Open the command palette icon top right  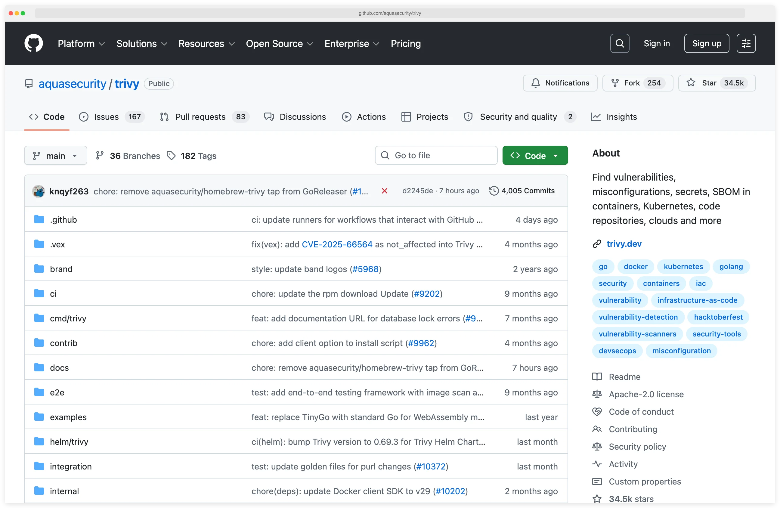click(x=746, y=43)
